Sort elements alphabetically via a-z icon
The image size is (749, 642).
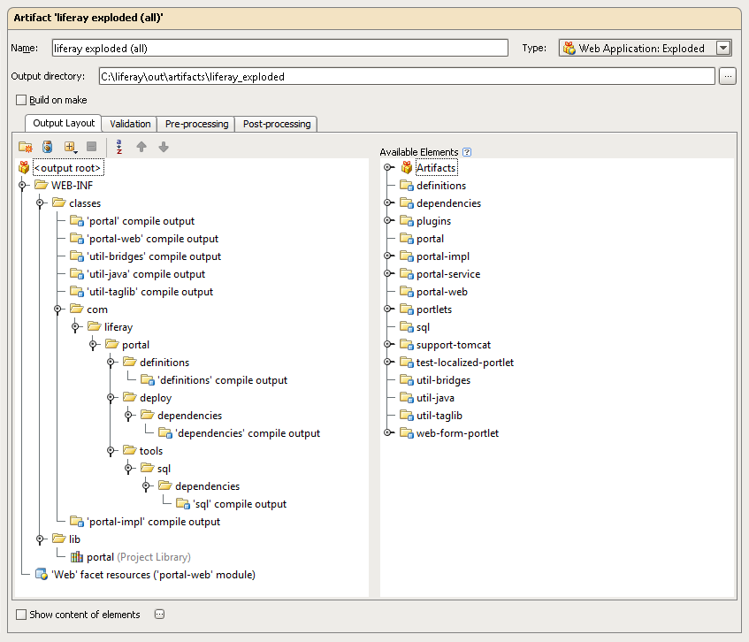point(119,147)
